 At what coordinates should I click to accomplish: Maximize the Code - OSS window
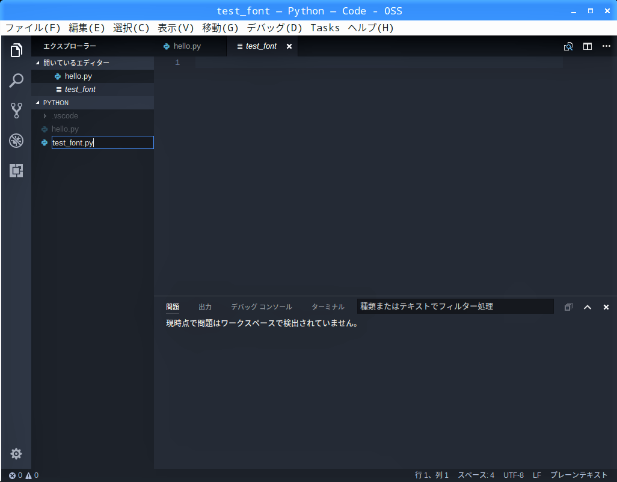[x=591, y=11]
